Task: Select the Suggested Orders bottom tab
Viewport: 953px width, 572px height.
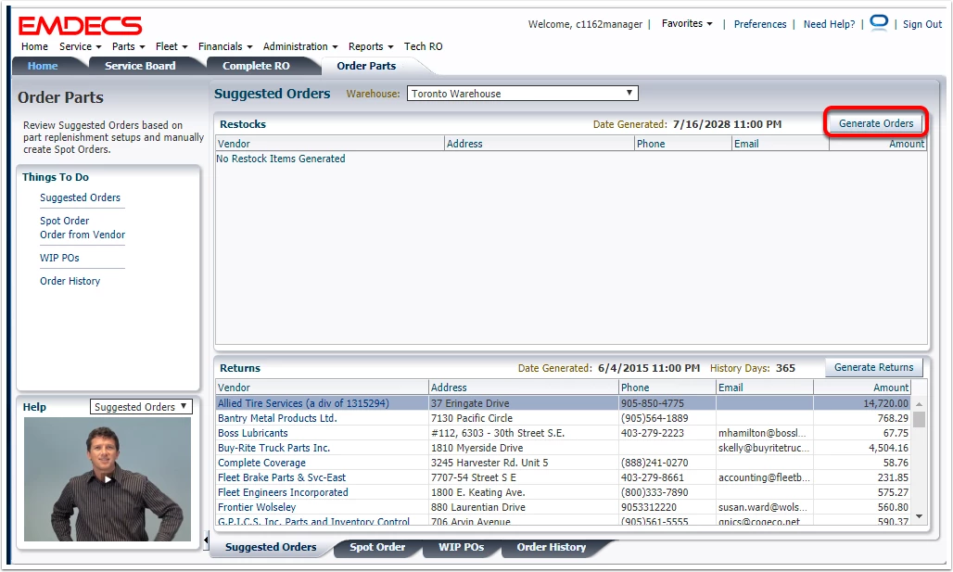Action: click(271, 547)
